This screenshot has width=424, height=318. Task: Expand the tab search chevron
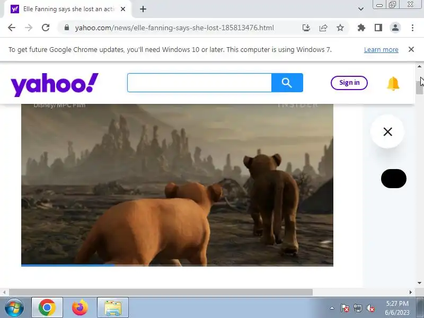pyautogui.click(x=361, y=9)
